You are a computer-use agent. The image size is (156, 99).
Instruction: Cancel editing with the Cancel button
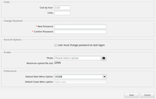pos(147,95)
